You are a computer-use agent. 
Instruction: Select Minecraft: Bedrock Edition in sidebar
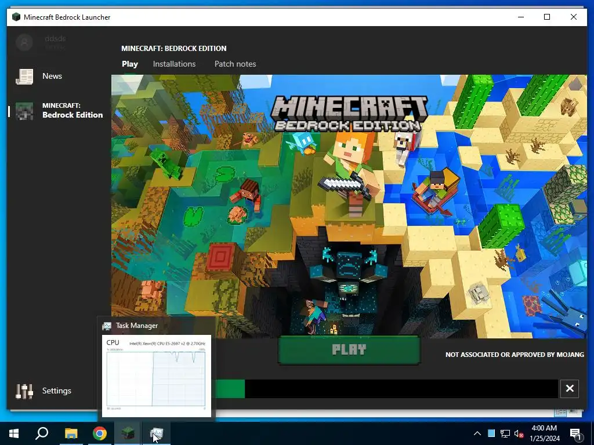(59, 111)
